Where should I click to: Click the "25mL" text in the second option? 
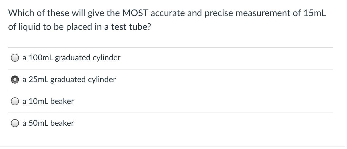click(x=38, y=80)
